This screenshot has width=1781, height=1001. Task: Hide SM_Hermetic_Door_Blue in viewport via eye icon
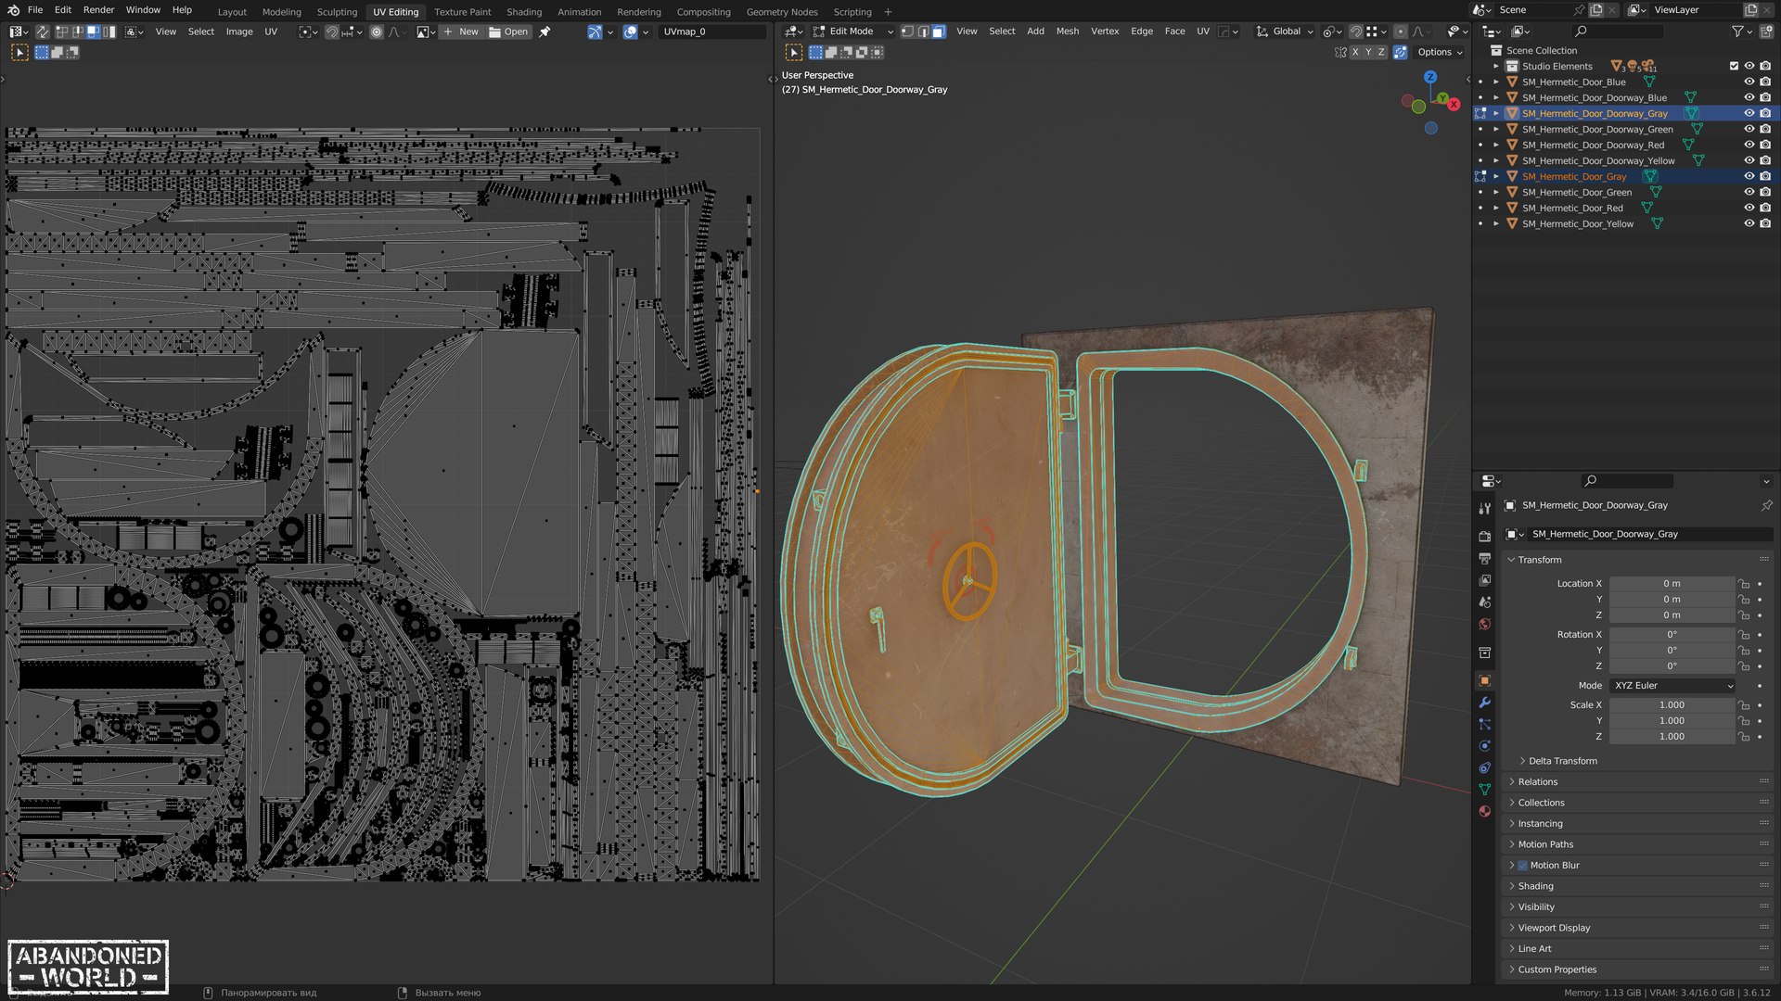1749,82
